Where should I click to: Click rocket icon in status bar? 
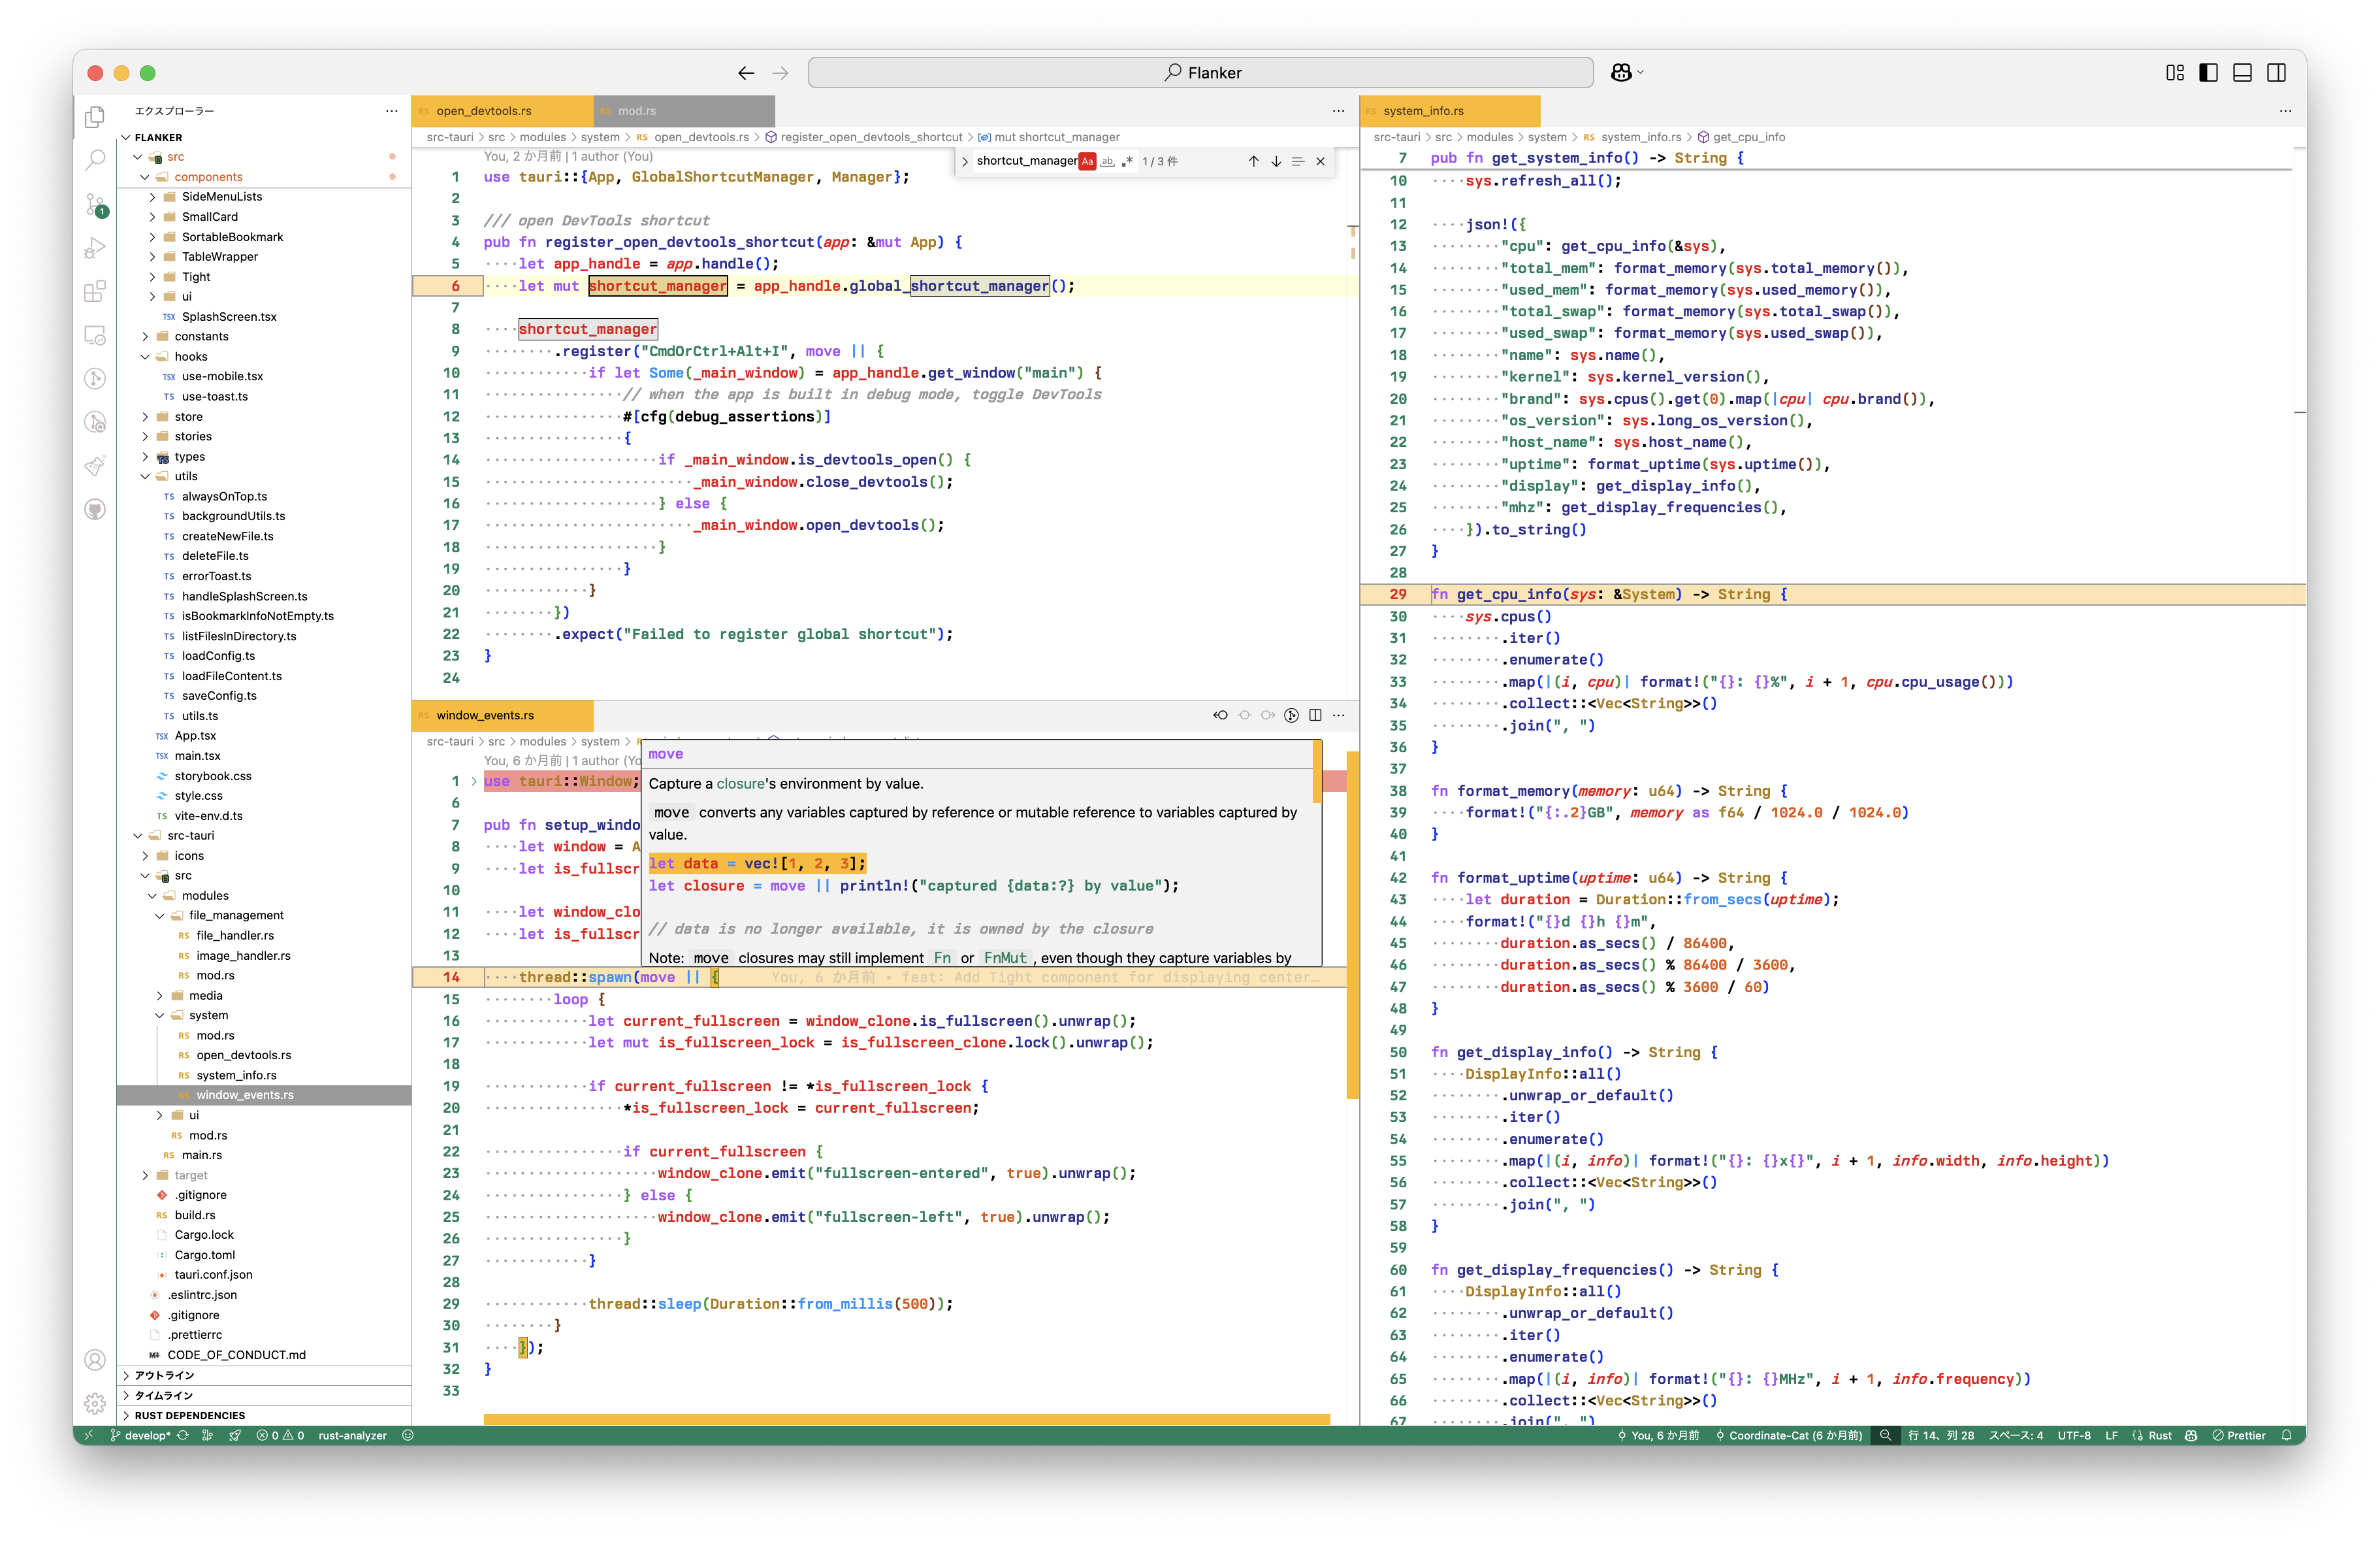[235, 1435]
